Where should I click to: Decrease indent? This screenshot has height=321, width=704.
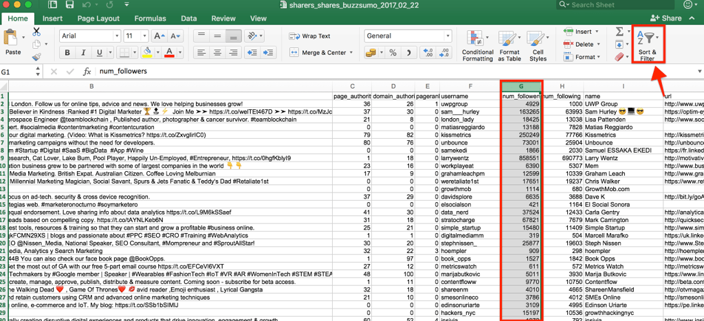(253, 52)
